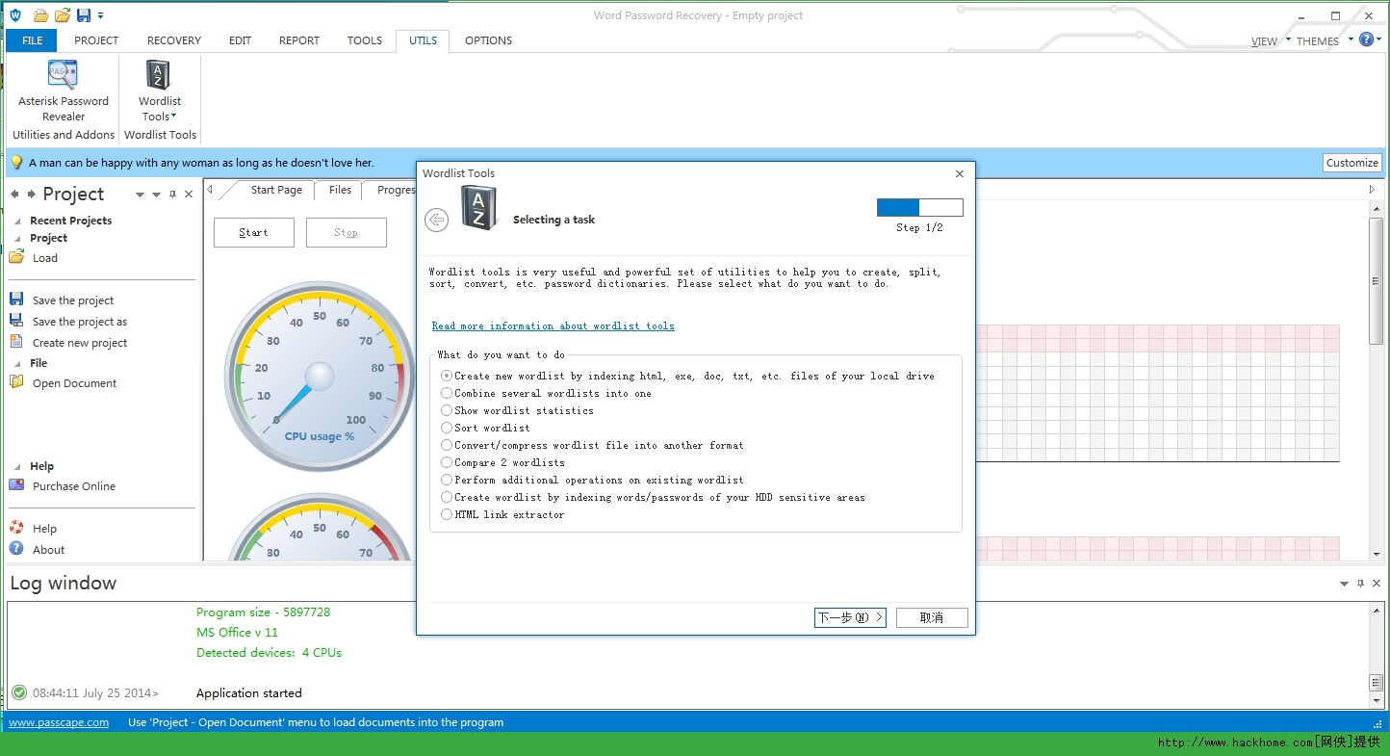Screen dimensions: 1390x756
Task: Click the Save the project as icon
Action: click(16, 321)
